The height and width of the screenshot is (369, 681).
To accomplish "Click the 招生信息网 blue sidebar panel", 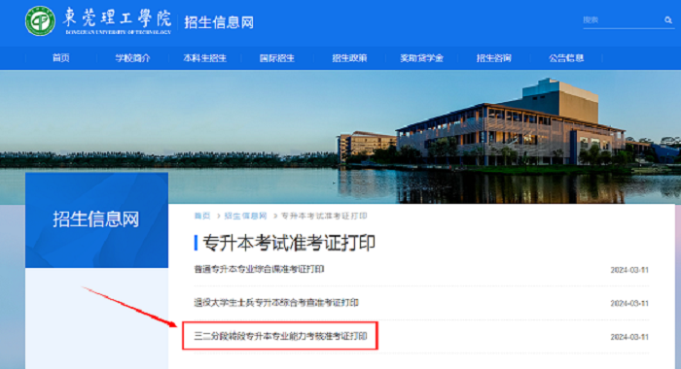I will coord(96,219).
